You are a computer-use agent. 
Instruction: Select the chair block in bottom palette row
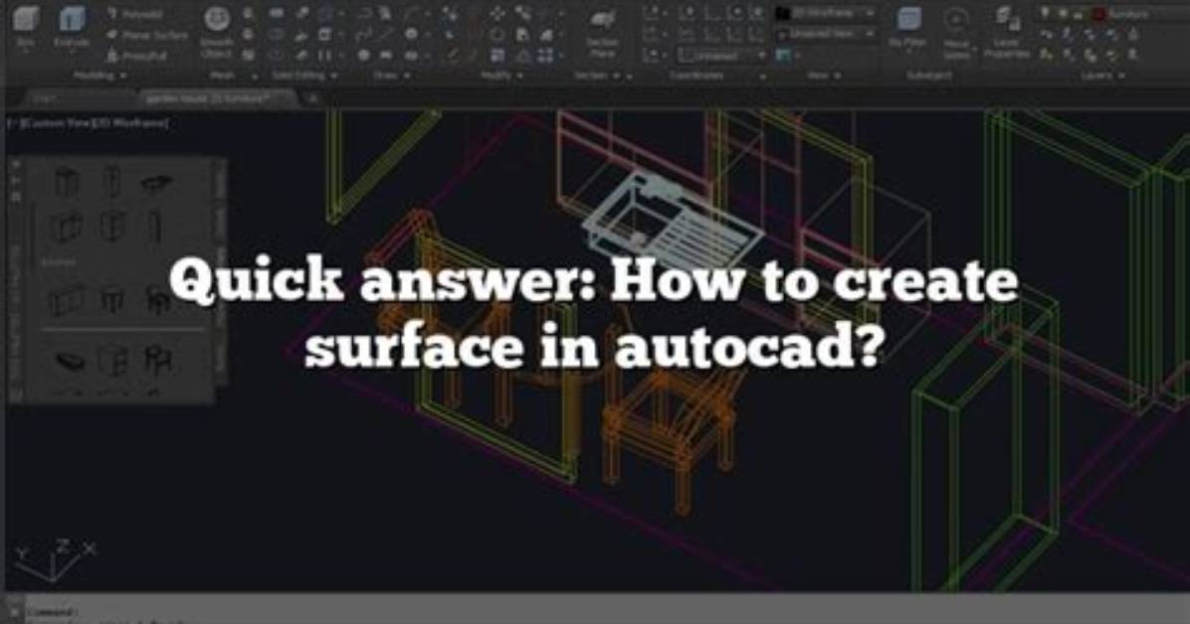158,360
